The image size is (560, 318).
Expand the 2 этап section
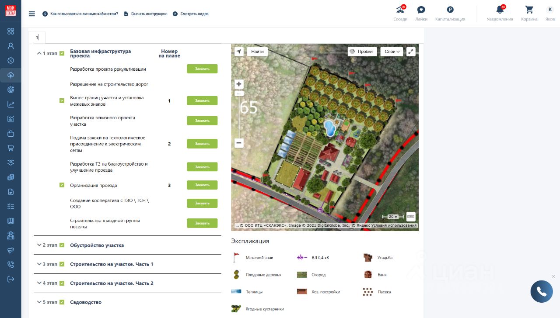[39, 245]
